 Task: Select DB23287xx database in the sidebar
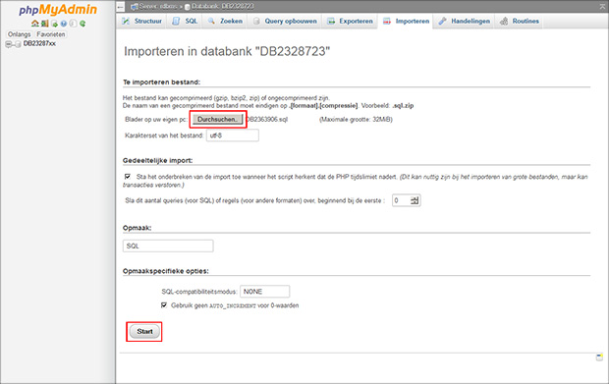coord(39,43)
